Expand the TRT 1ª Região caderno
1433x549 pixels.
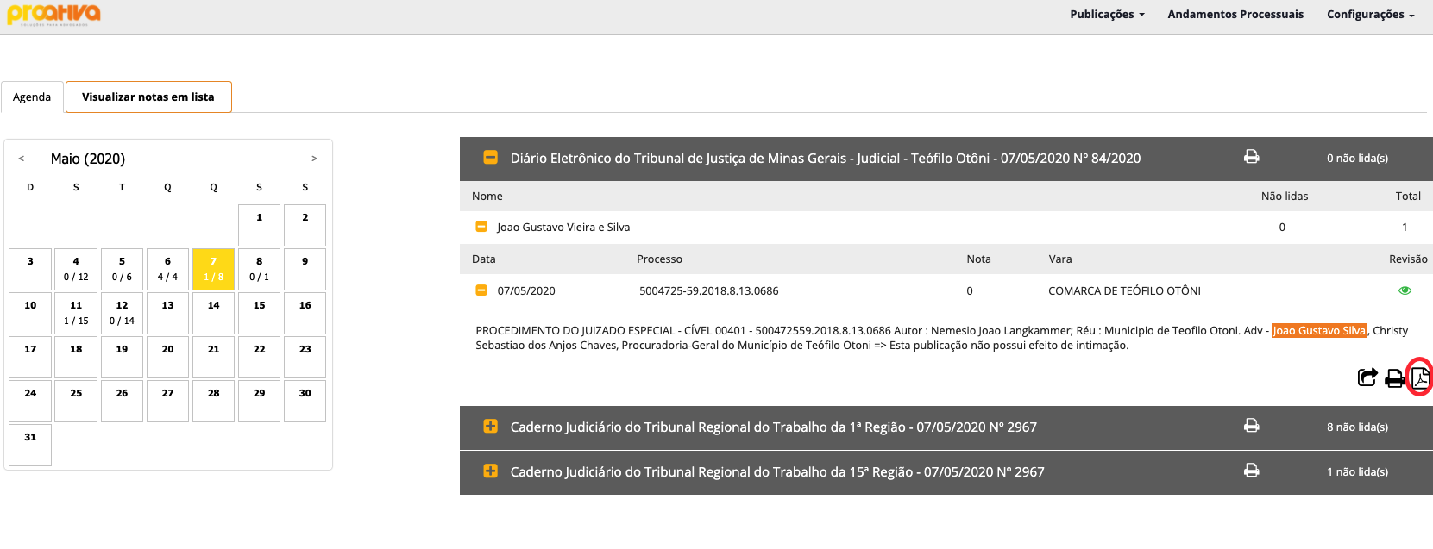point(490,426)
